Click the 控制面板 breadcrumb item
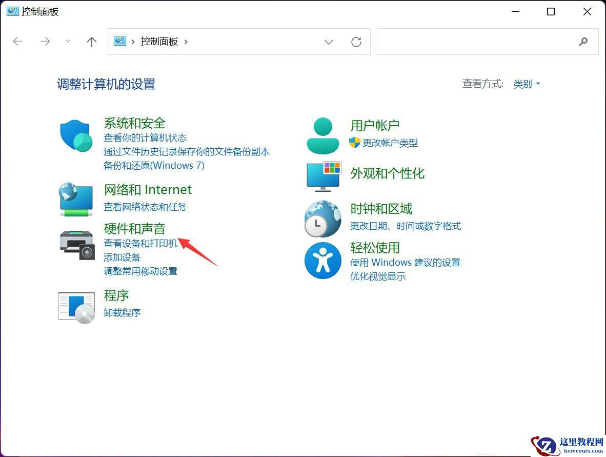606x457 pixels. [159, 41]
